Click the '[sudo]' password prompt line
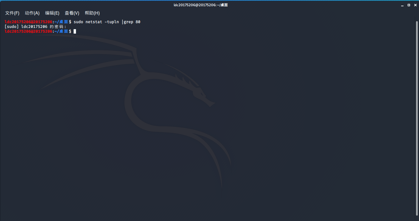 click(35, 27)
